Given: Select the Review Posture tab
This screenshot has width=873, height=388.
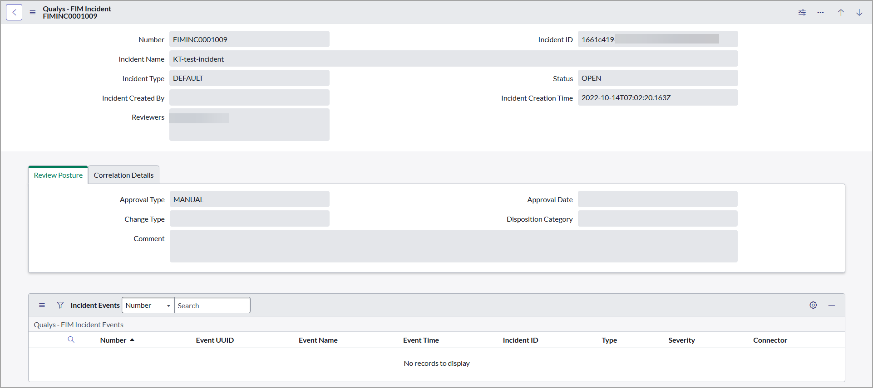Looking at the screenshot, I should [x=58, y=175].
